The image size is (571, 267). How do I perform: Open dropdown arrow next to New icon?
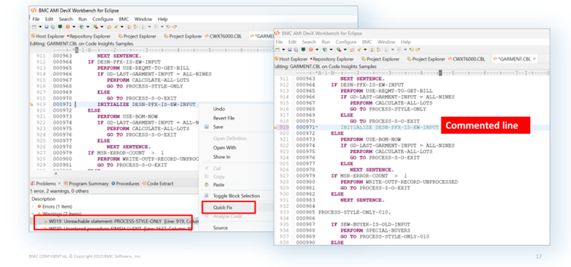pos(40,26)
